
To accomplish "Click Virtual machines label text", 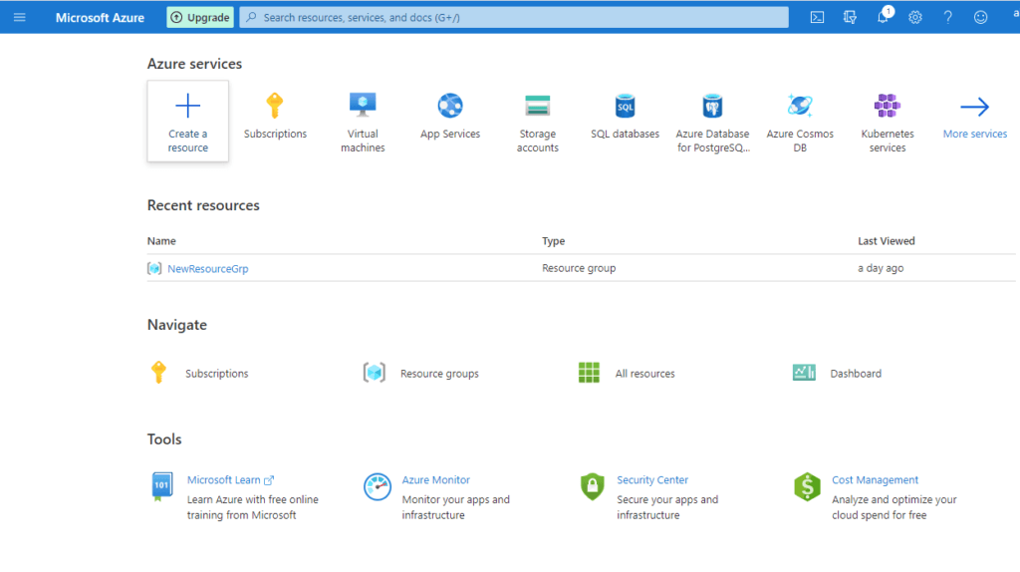I will (363, 141).
